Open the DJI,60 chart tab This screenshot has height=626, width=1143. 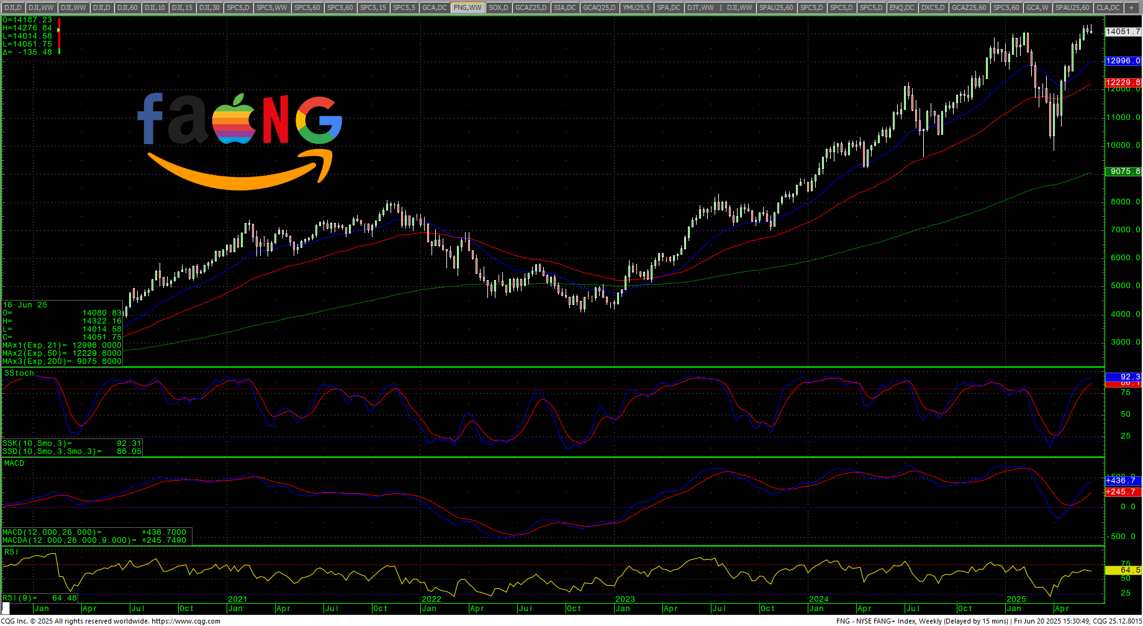coord(127,7)
